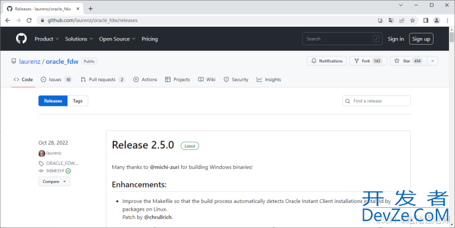Click the padlock site info icon
This screenshot has height=228, width=455.
point(42,20)
